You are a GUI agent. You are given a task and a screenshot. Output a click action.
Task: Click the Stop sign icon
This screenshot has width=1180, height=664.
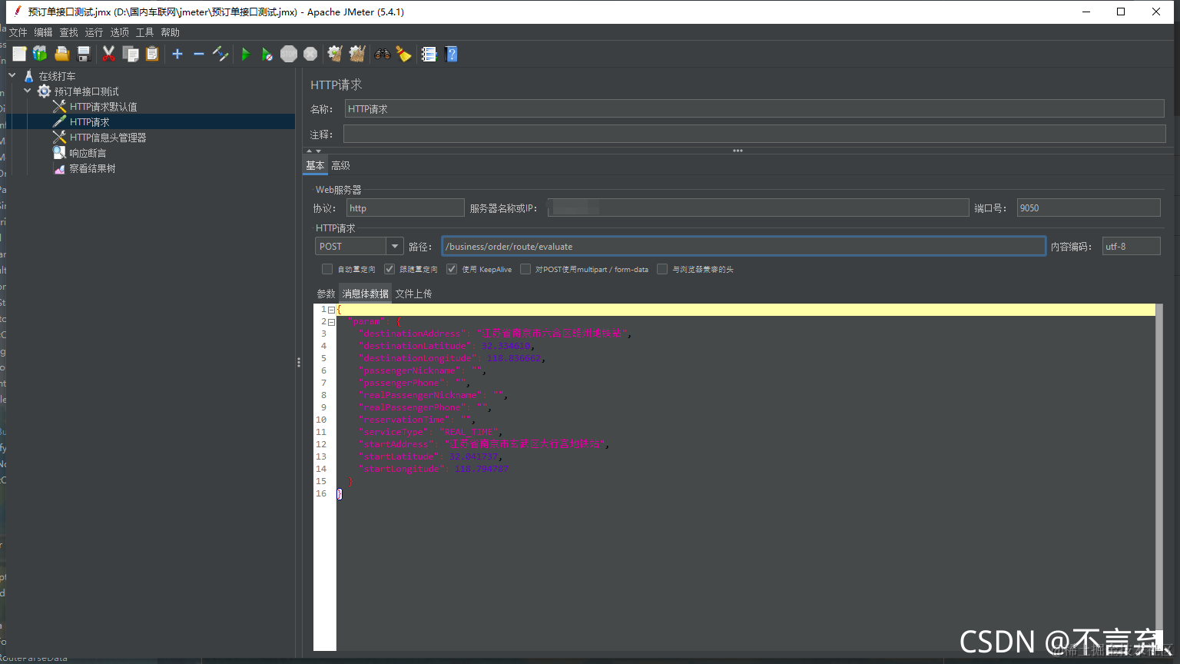[289, 54]
